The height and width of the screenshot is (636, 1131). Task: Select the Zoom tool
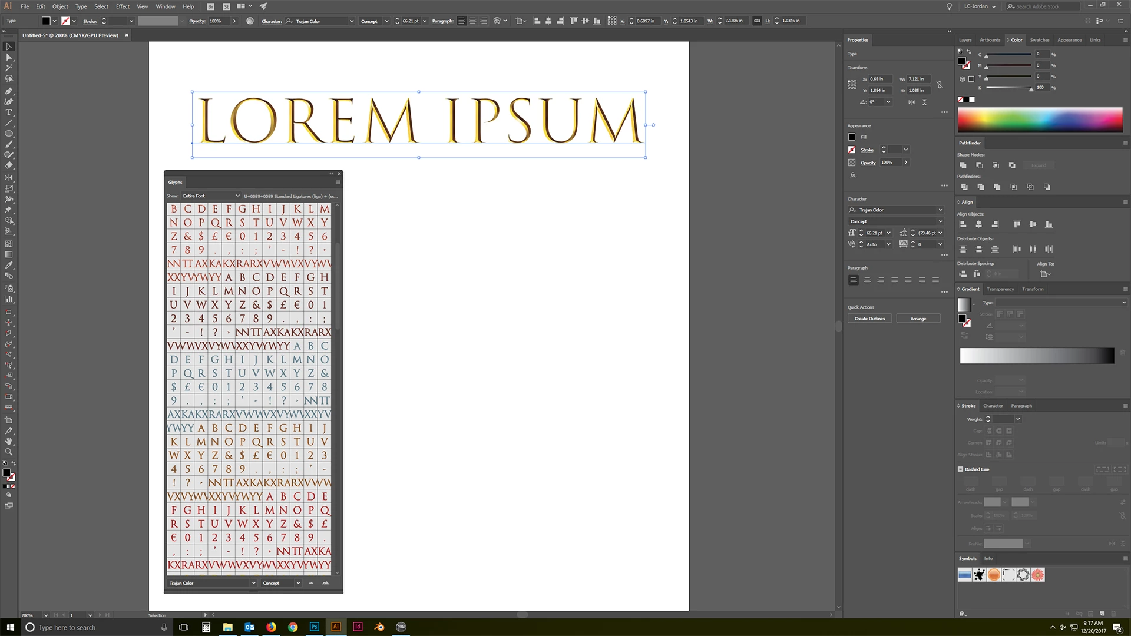click(x=9, y=452)
